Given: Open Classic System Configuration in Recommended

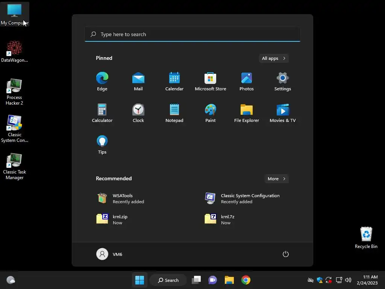Looking at the screenshot, I should [x=243, y=198].
